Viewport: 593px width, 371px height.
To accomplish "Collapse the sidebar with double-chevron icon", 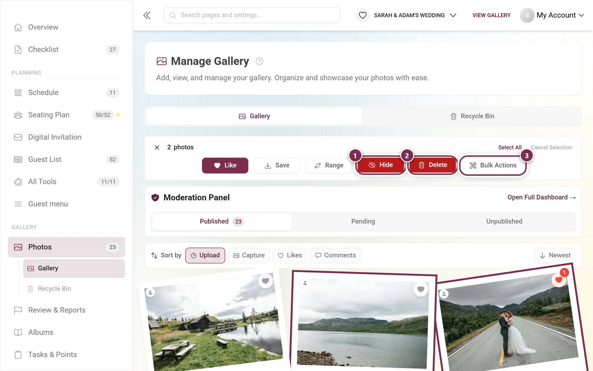I will pos(147,15).
